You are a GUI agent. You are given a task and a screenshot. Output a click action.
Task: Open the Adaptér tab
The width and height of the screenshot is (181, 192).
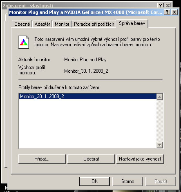click(x=42, y=24)
